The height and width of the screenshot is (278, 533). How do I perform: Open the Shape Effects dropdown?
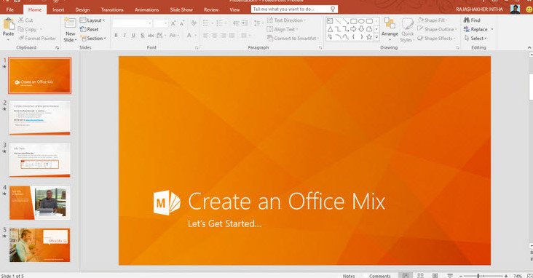point(437,39)
